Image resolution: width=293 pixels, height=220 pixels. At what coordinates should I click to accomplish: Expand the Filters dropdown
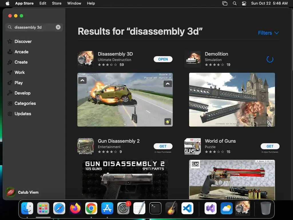point(268,33)
